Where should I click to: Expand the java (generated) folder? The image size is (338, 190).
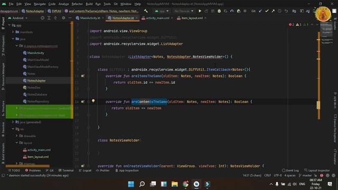pos(13,122)
